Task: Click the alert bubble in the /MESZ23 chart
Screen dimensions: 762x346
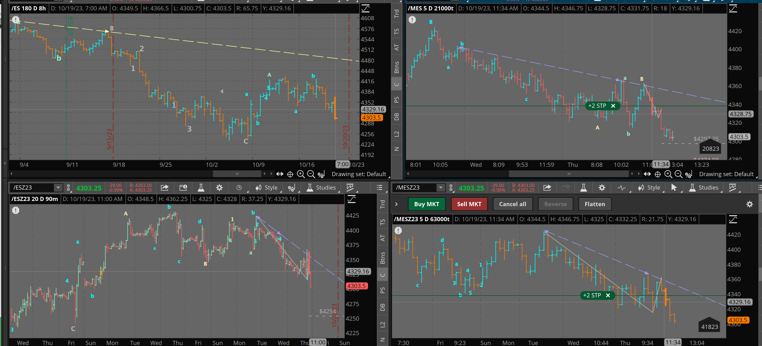Action: pos(398,230)
